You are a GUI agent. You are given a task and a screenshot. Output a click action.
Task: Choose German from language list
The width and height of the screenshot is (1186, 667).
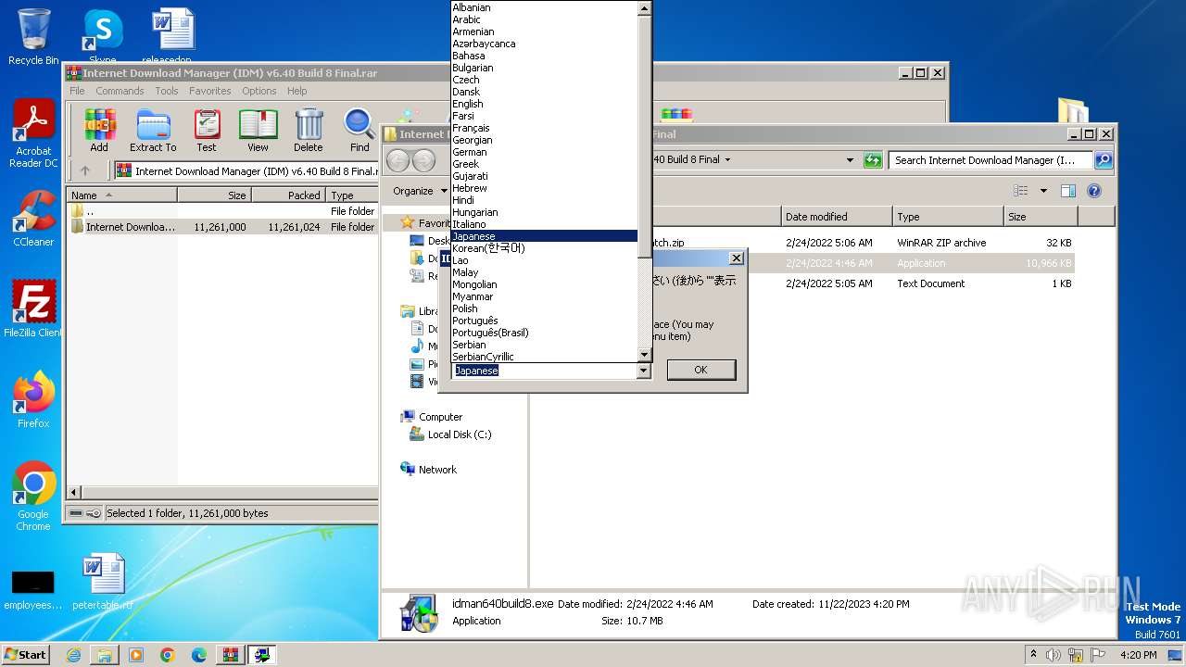544,152
